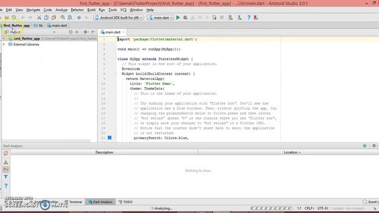Click the Save All toolbar icon

[x=7, y=17]
